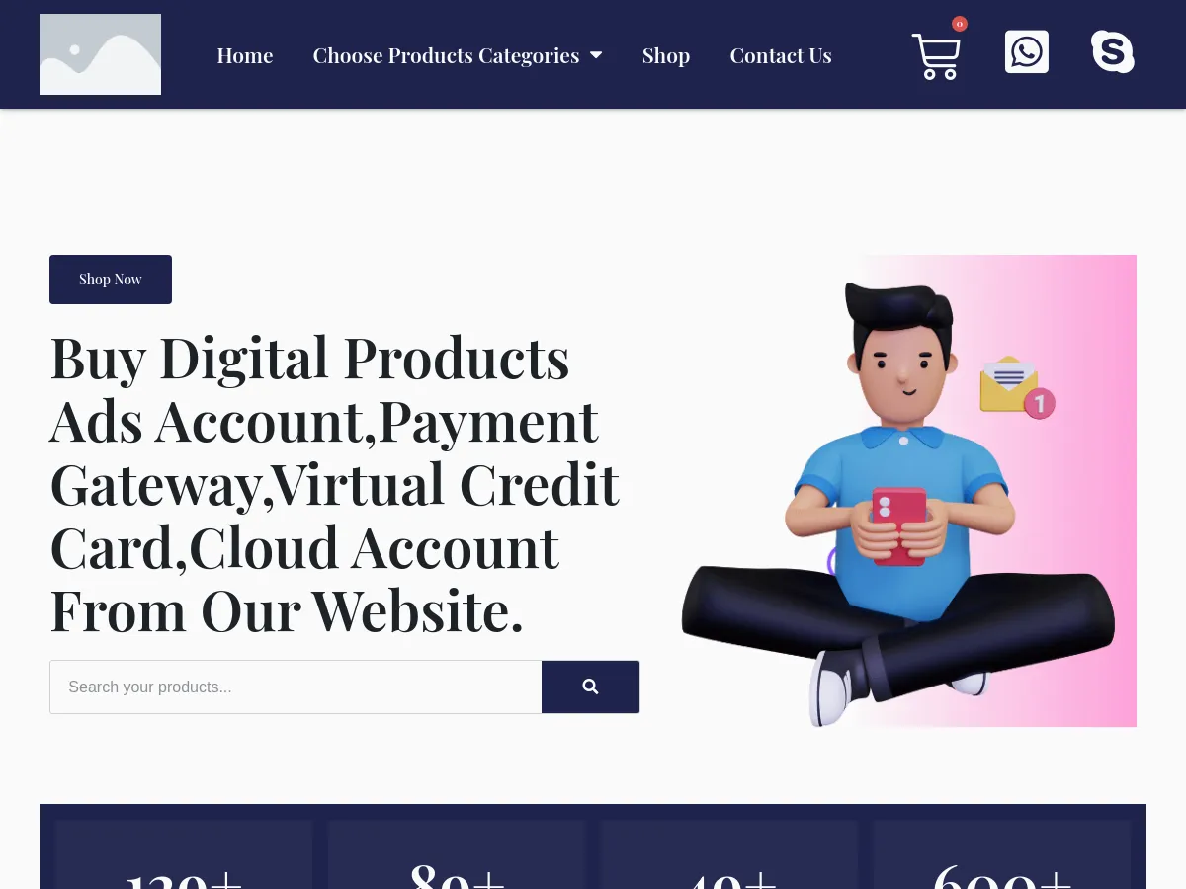Focus the Search your products field
The image size is (1186, 889).
296,687
